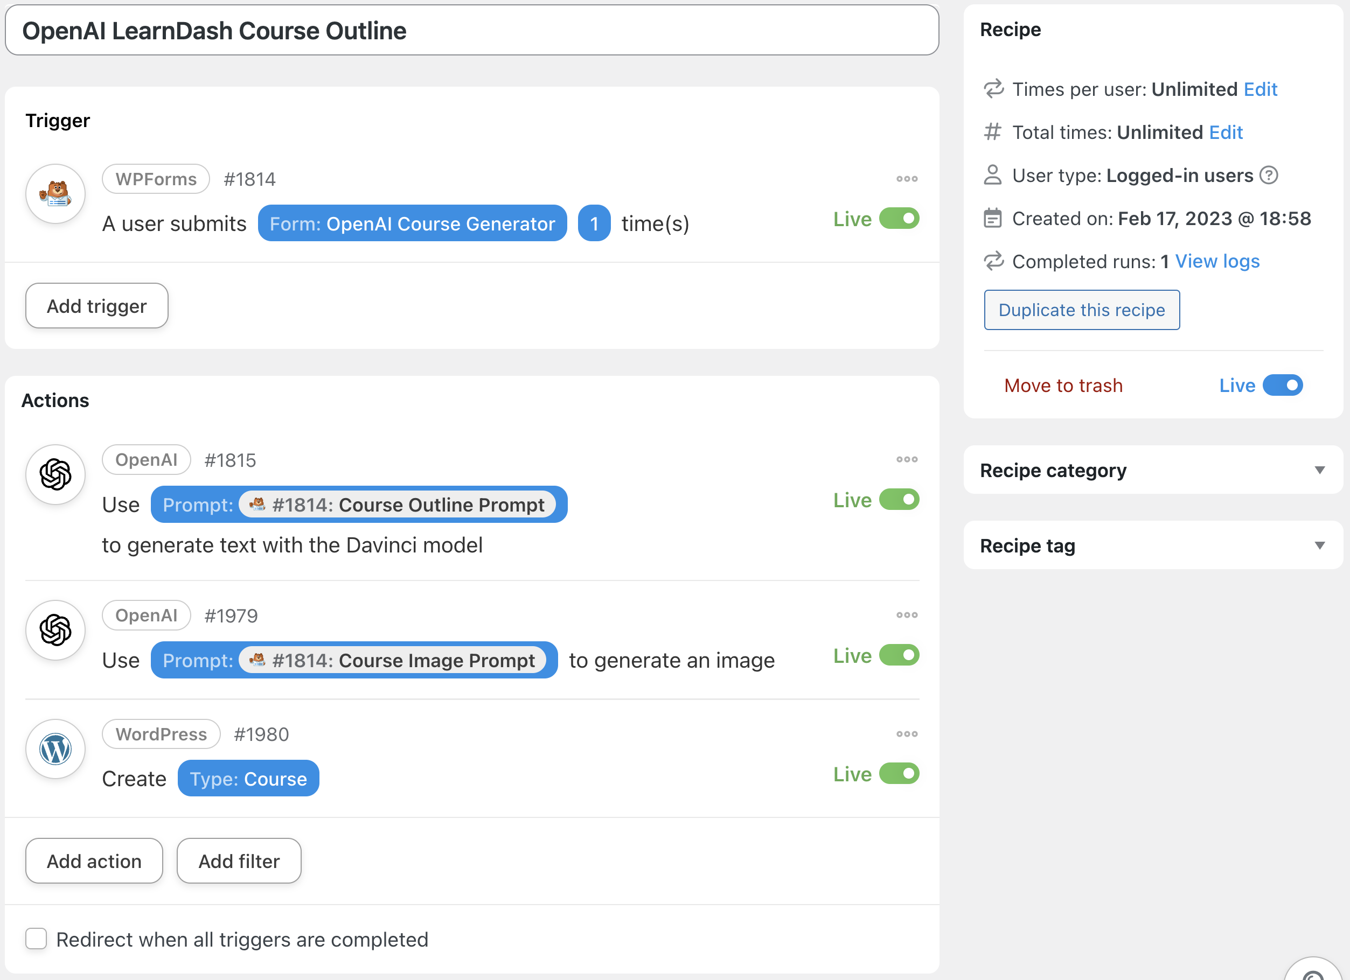1350x980 pixels.
Task: Click the repeat icon beside Times per user
Action: point(993,89)
